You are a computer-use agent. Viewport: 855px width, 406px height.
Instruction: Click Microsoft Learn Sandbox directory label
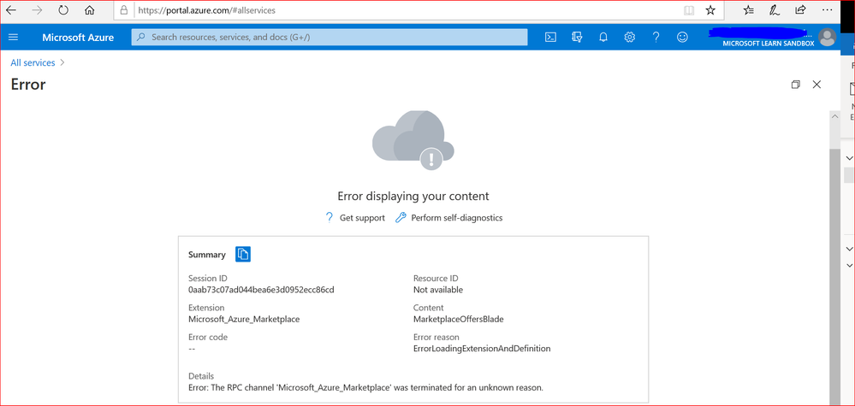(769, 44)
